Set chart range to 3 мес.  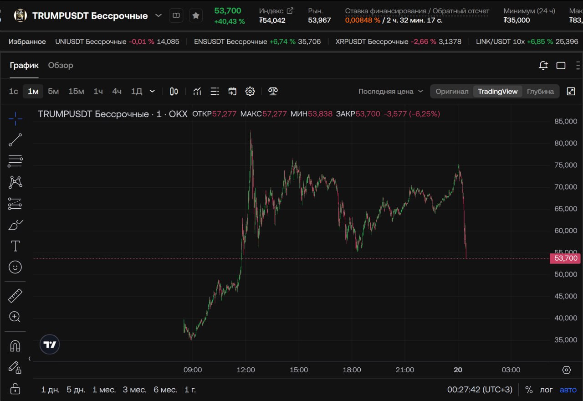pyautogui.click(x=134, y=390)
